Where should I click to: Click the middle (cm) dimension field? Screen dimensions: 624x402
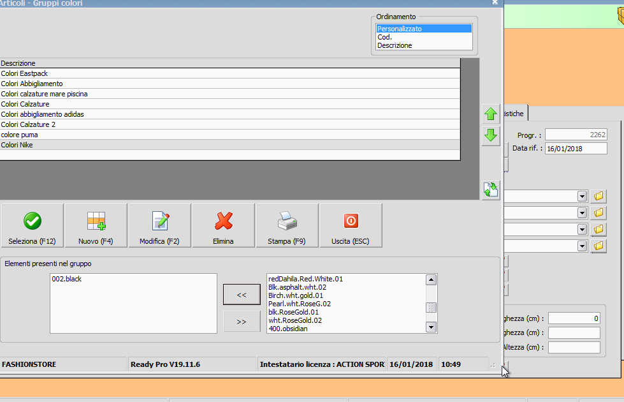coord(574,332)
